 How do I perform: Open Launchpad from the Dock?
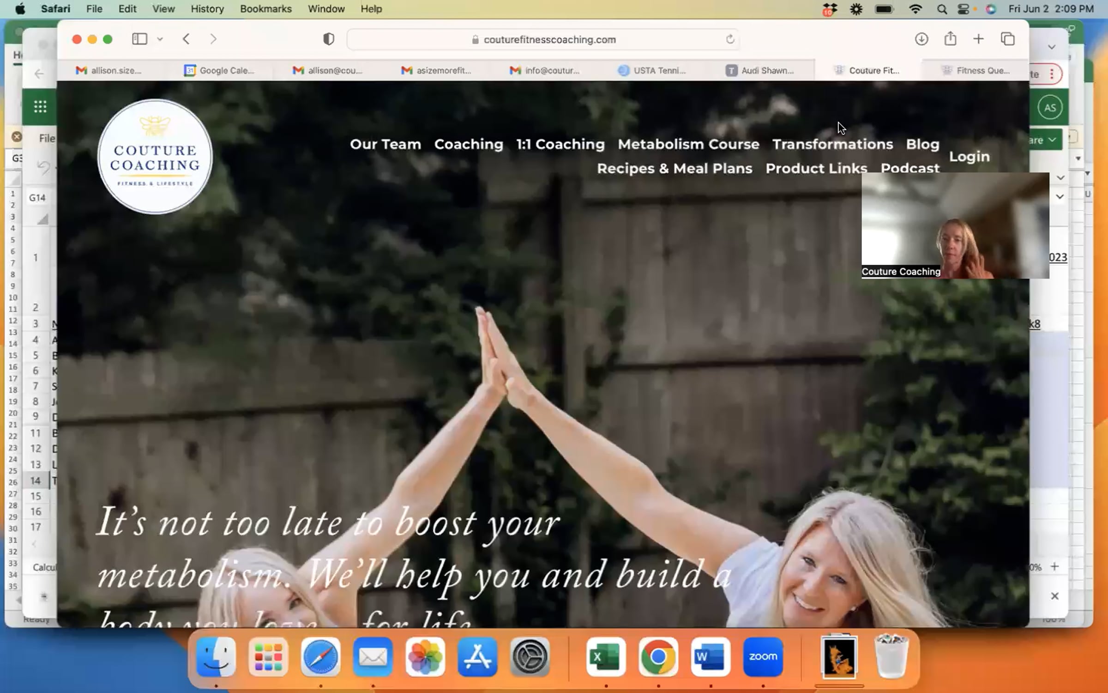(x=268, y=657)
